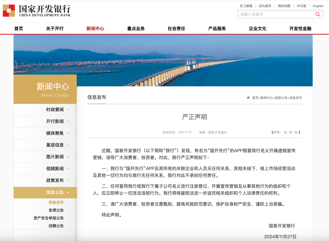329x241 pixels.
Task: Click 设为首页 to set homepage
Action: click(x=264, y=6)
